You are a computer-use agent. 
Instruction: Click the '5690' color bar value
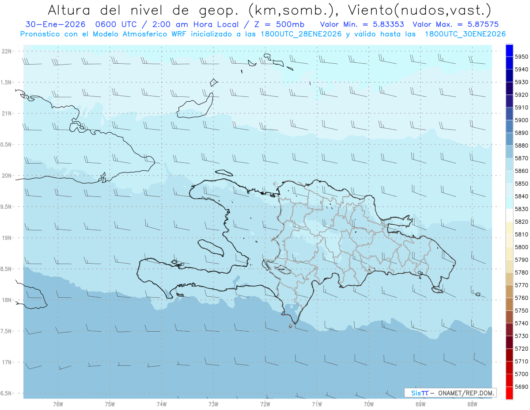(521, 387)
